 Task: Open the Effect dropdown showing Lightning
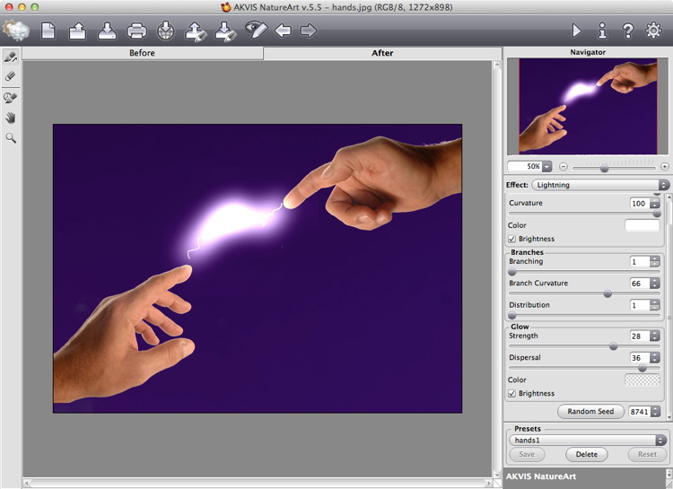point(599,185)
